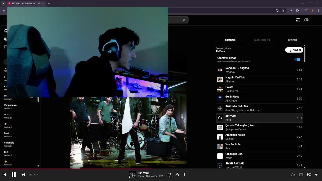Viewport: 322px width, 181px height.
Task: Toggle repeat mode in player bar
Action: coord(301,174)
